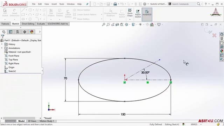Click the Zoom to Area icon
Image resolution: width=224 pixels, height=126 pixels.
[x=108, y=24]
